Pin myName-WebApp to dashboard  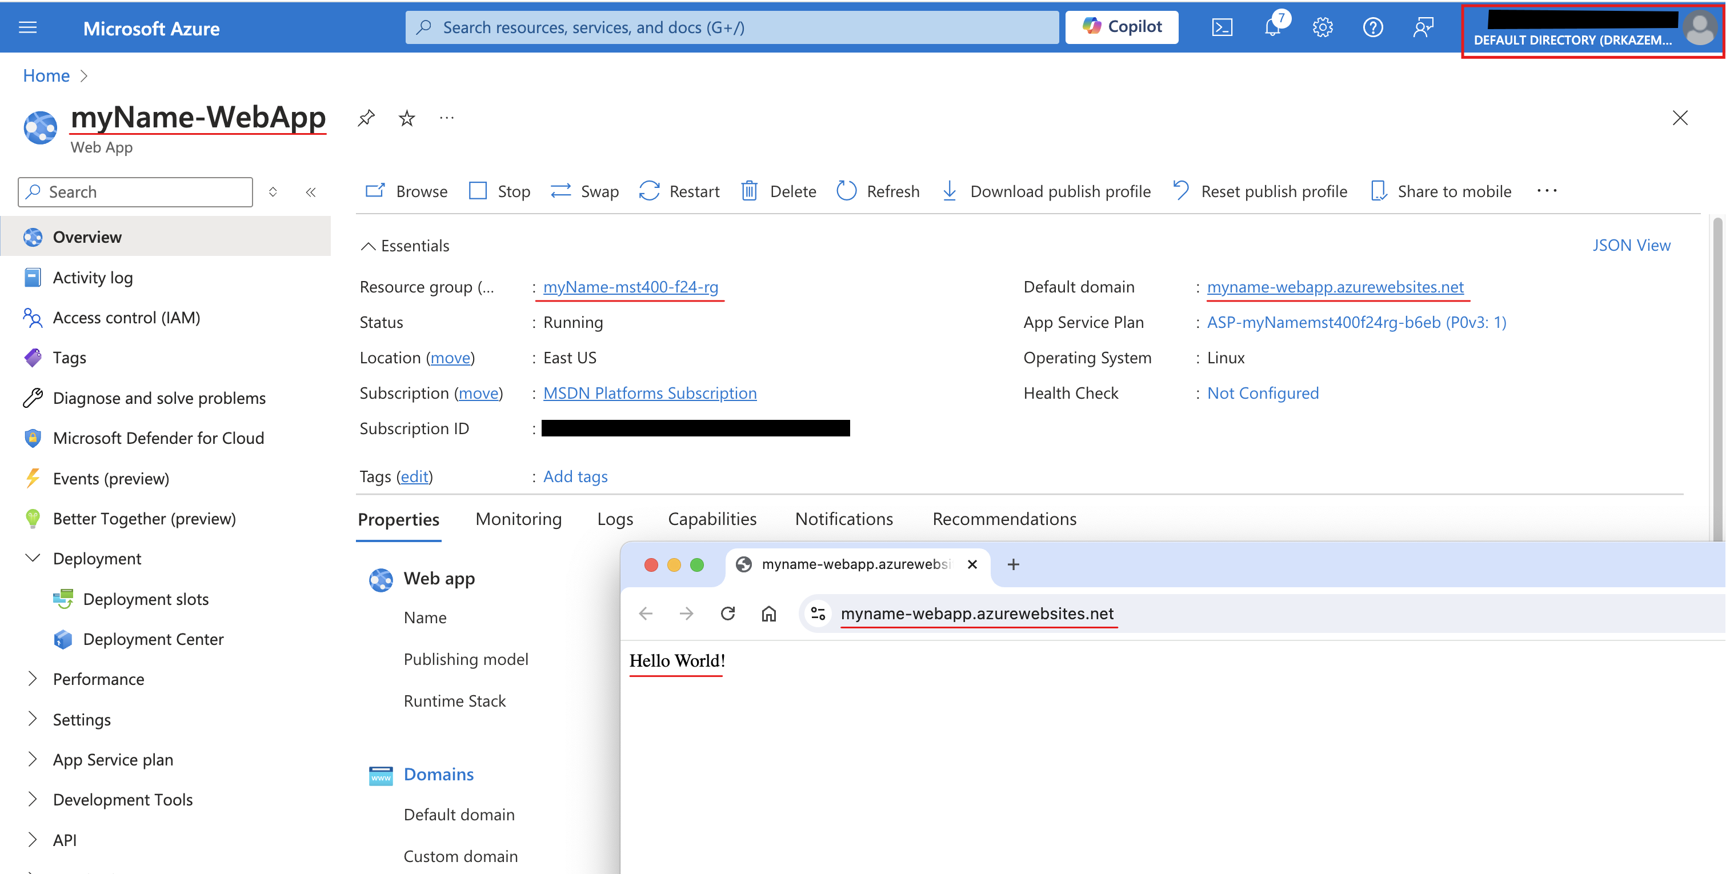point(366,118)
